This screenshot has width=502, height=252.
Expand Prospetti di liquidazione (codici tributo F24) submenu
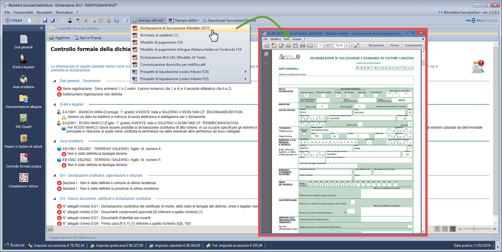(190, 72)
